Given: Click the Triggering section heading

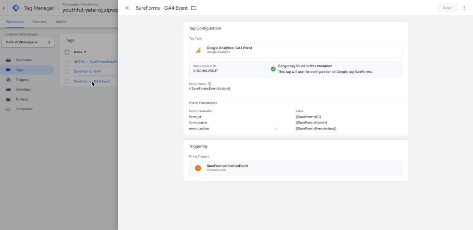Looking at the screenshot, I should point(198,146).
